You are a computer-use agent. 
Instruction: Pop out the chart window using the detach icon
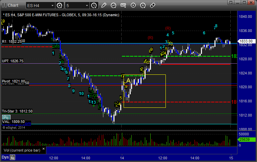(231, 2)
